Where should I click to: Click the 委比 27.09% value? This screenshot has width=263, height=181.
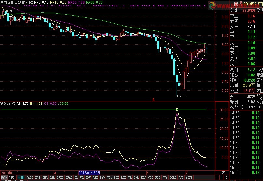249,11
